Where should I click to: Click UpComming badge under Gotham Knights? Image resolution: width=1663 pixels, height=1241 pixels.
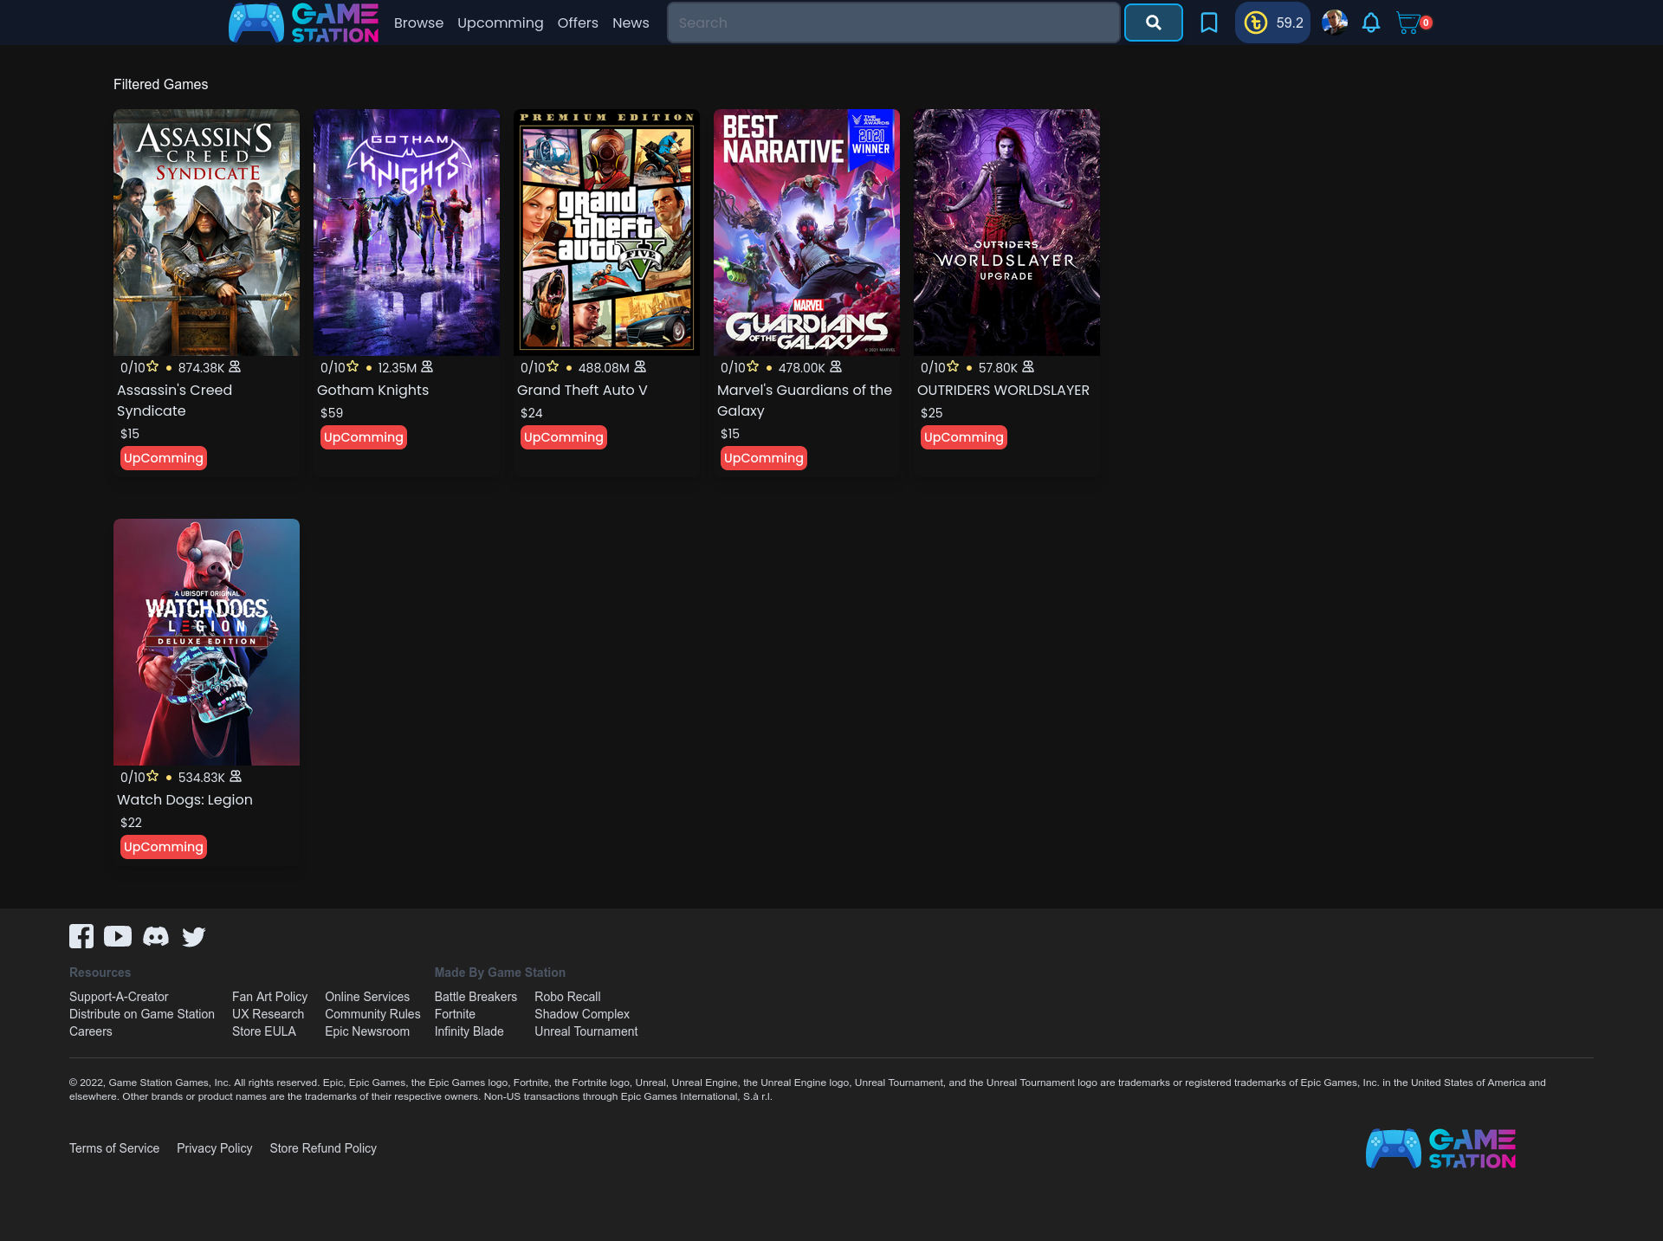[364, 437]
